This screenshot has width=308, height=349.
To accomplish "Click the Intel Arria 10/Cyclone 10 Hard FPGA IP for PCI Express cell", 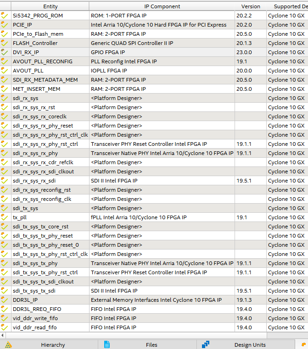I will 162,25.
